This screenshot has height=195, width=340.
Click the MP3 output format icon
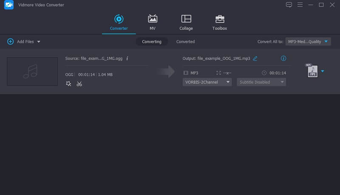coord(312,71)
